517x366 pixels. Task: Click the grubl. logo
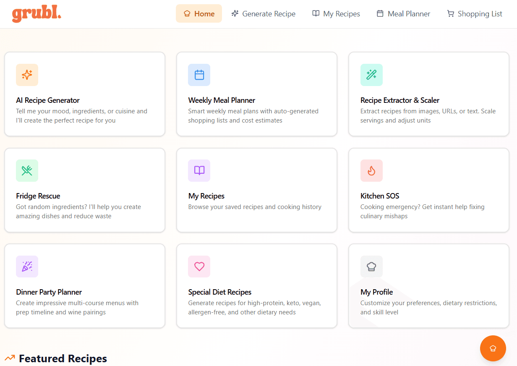point(37,14)
